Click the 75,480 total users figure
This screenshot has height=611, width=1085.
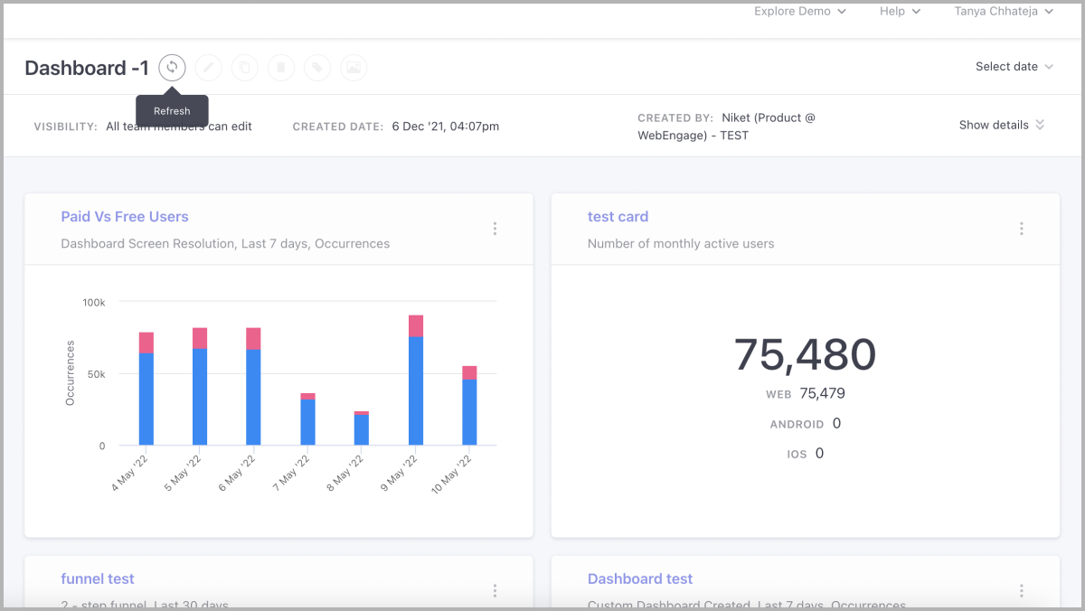tap(805, 354)
